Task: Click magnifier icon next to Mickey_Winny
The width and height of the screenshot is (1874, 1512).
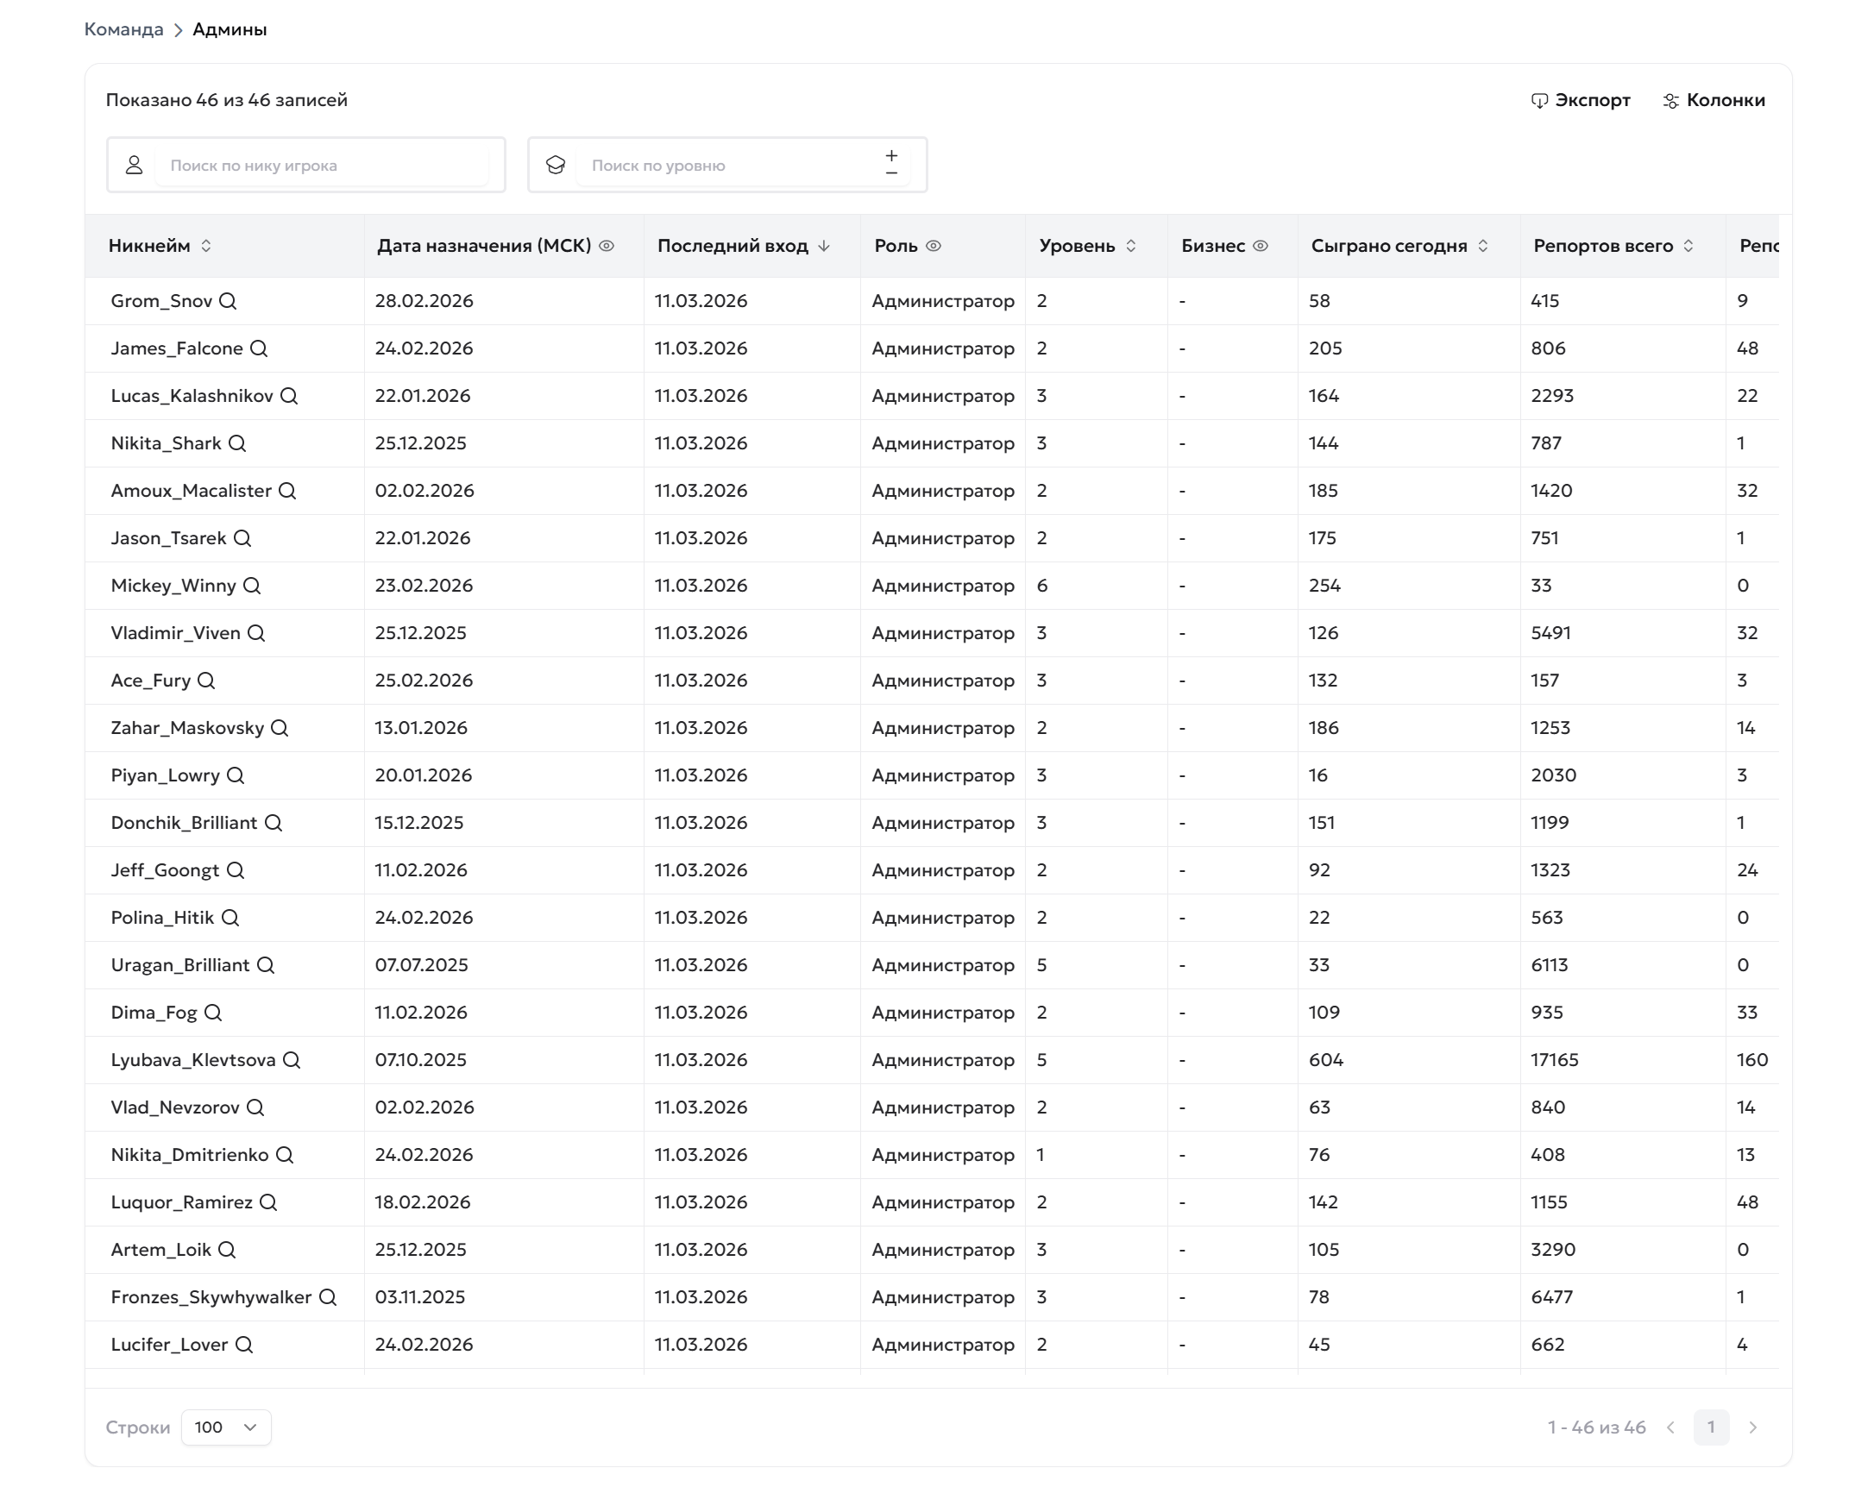Action: 252,587
